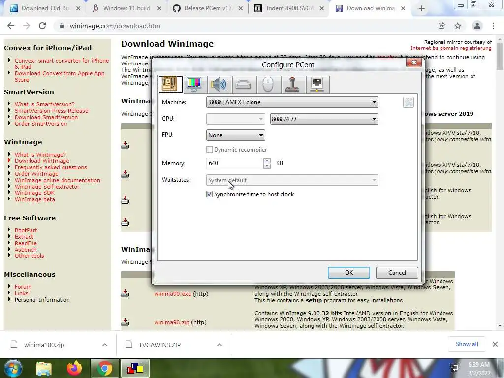Open the Mouse settings tab icon
Image resolution: width=504 pixels, height=378 pixels.
click(x=268, y=84)
